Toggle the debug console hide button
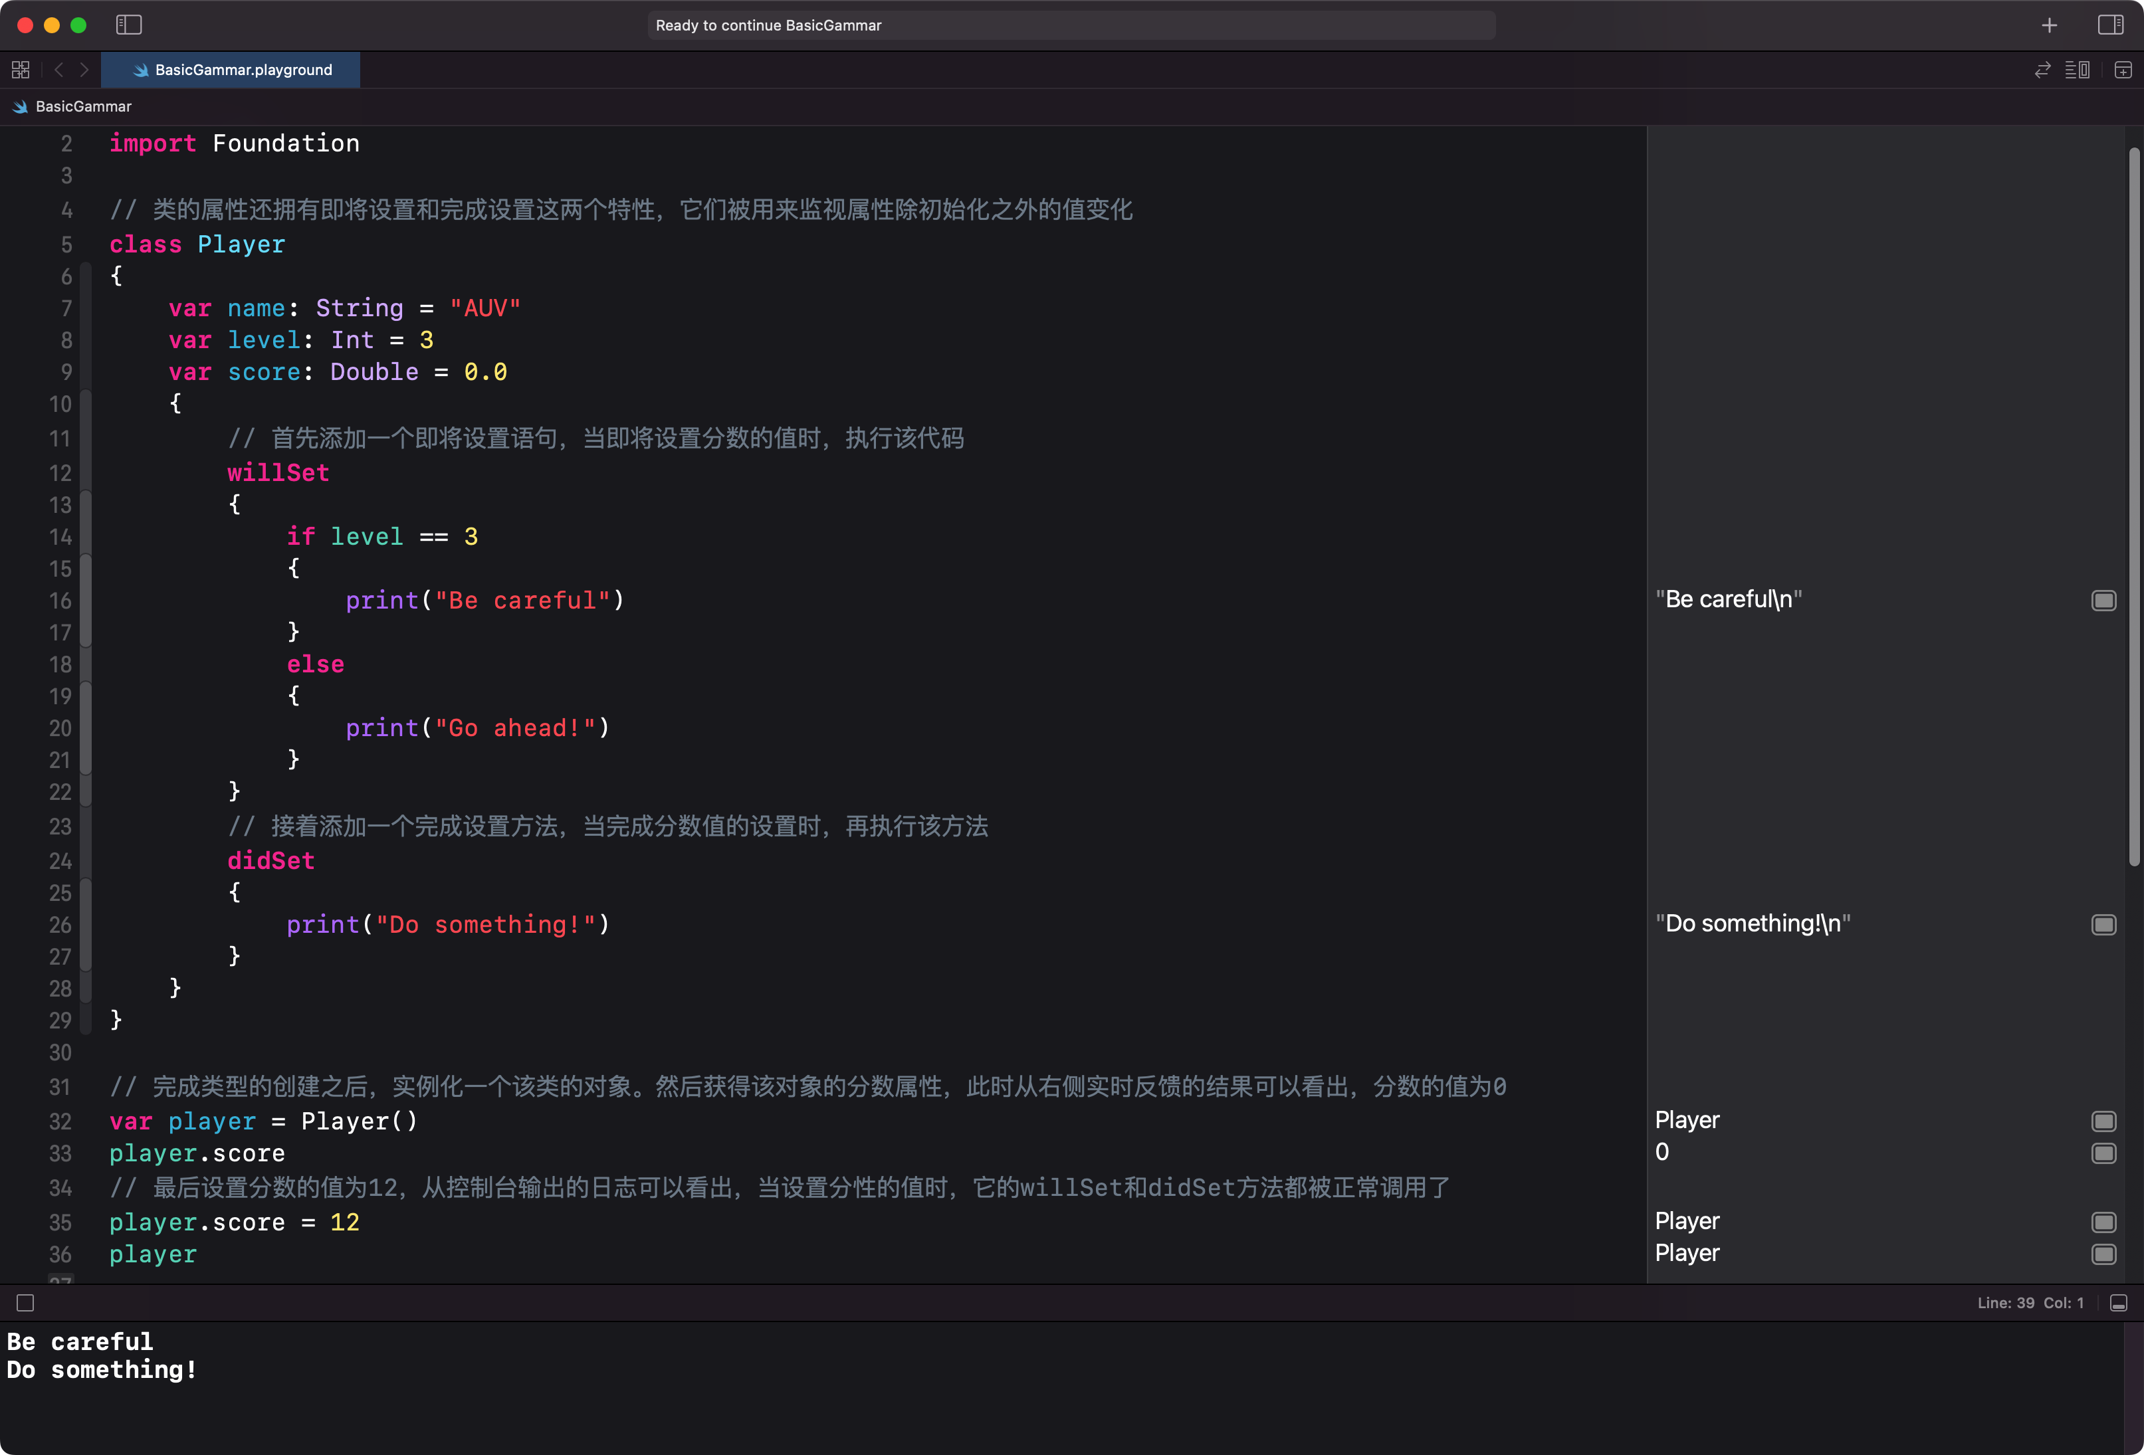2144x1455 pixels. 2119,1303
